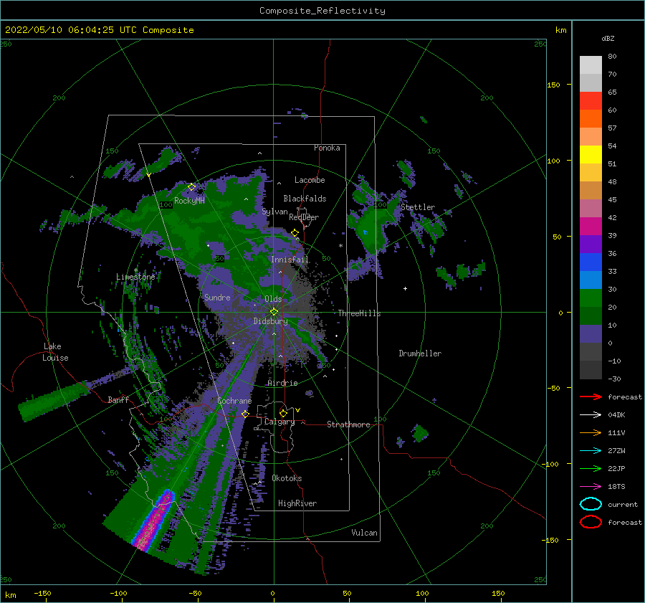Click the Lake Louise map label
This screenshot has width=645, height=603.
pos(55,352)
